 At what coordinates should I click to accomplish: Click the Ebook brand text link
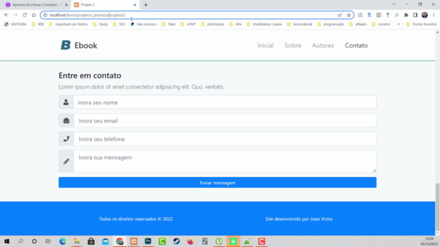pyautogui.click(x=86, y=45)
